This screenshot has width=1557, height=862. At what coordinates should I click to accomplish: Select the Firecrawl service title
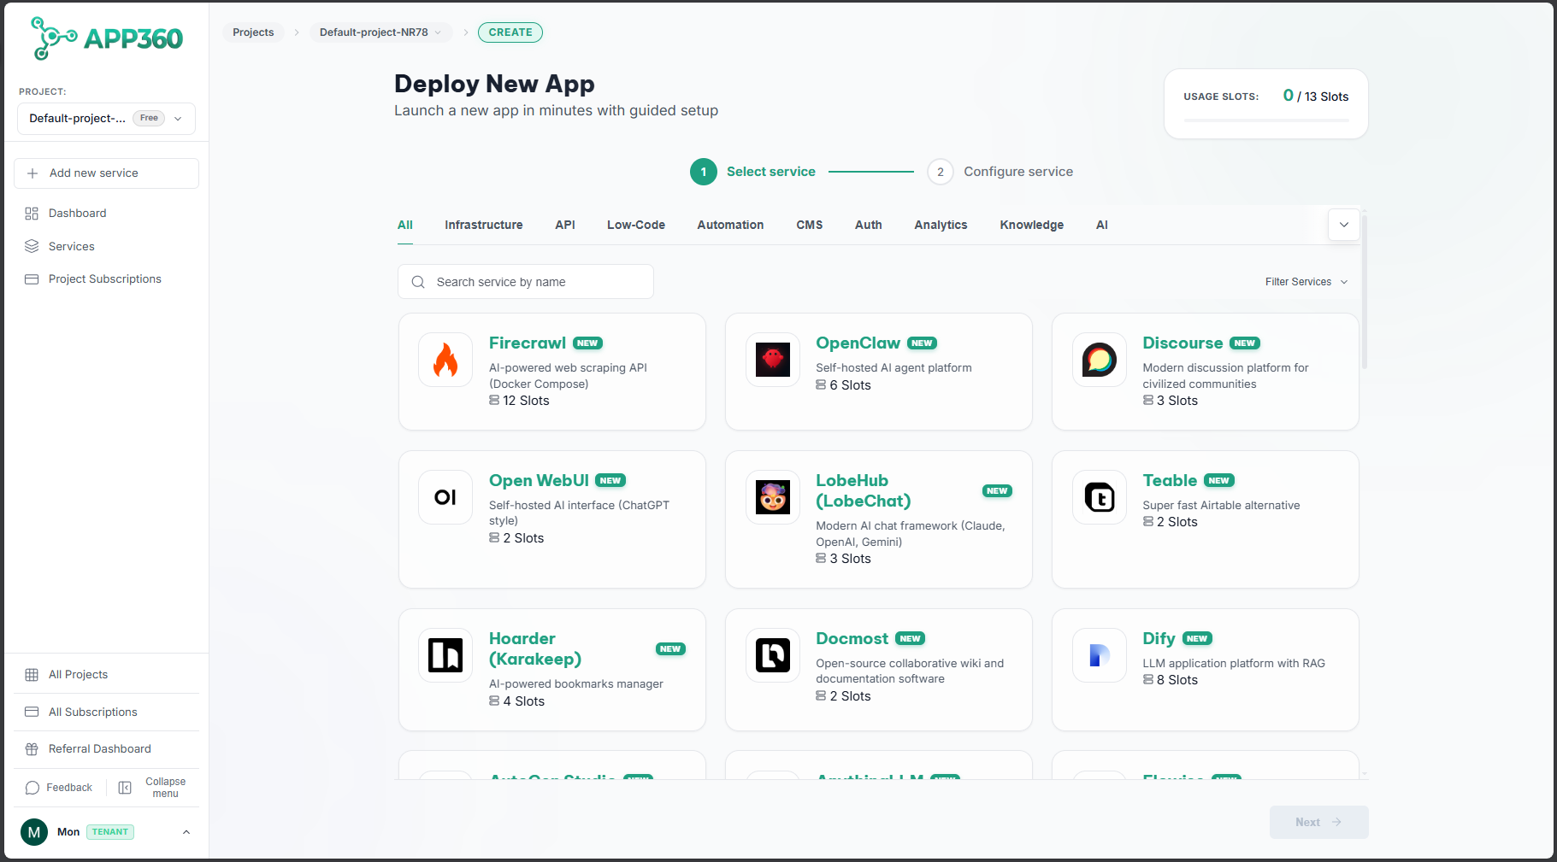[528, 343]
